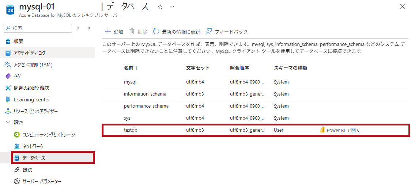411x186 pixels.
Task: Click the 問題の診断と解決 wrench icon
Action: point(8,88)
